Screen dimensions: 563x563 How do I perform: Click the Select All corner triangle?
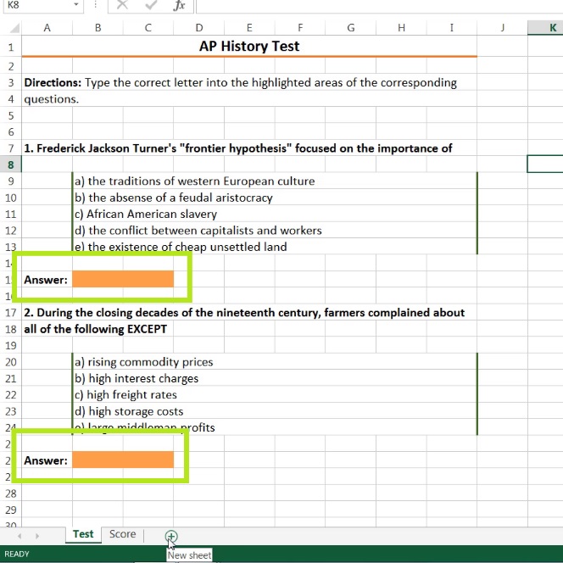point(14,28)
